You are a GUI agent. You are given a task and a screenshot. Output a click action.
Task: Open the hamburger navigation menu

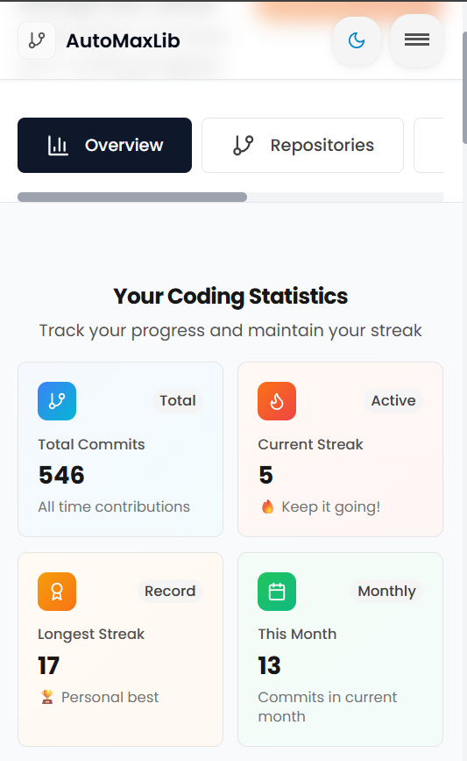pos(417,39)
